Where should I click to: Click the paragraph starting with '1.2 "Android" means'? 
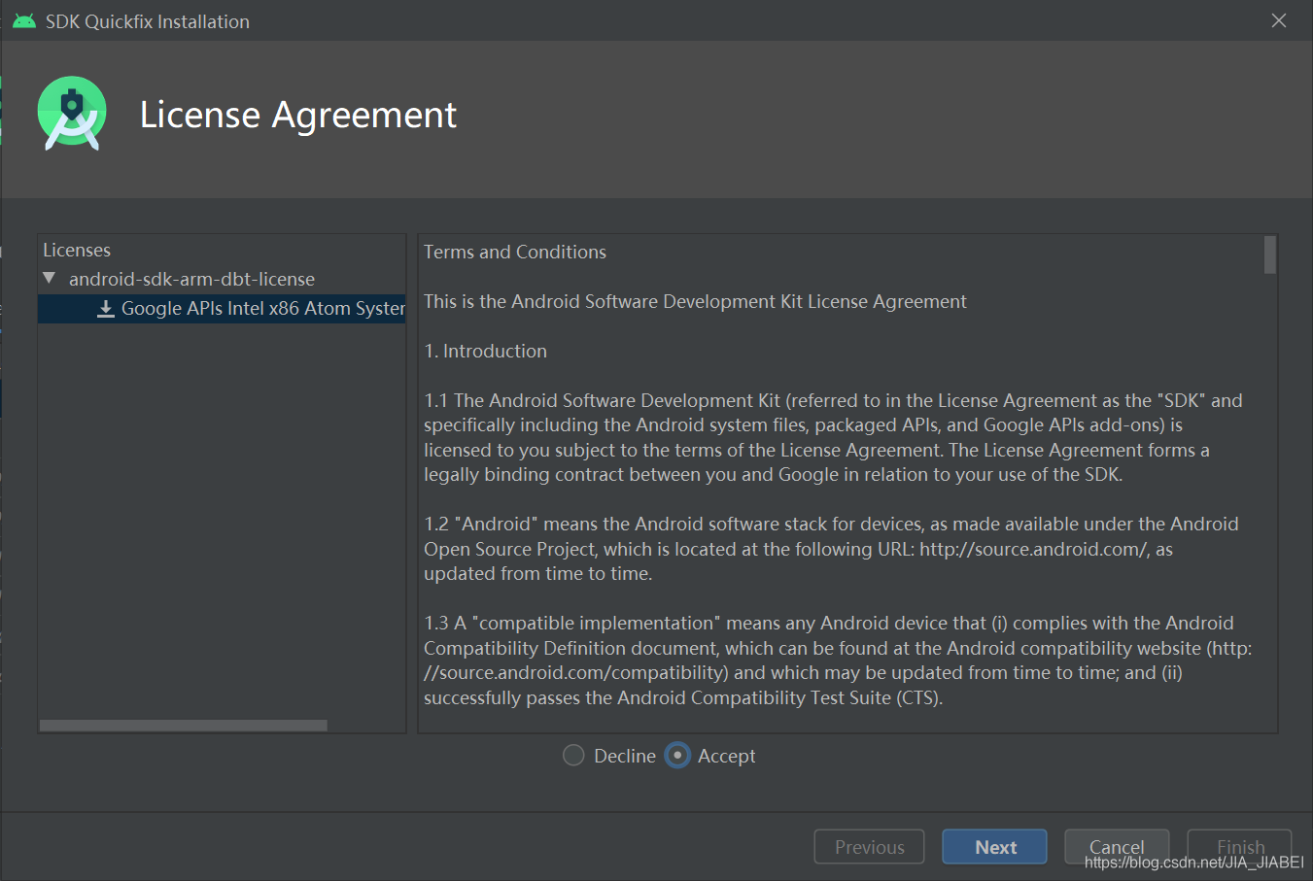(831, 549)
